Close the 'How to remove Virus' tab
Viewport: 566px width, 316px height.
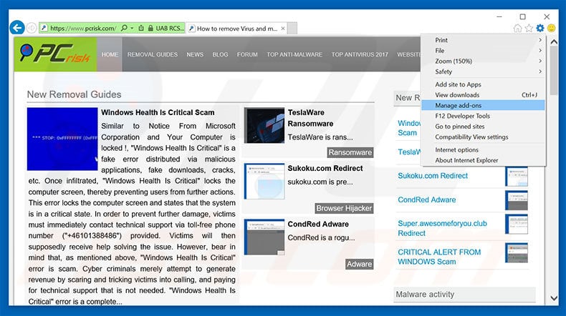tap(283, 28)
